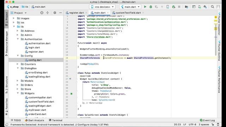Click lib breadcrumb in navigation bar
The height and width of the screenshot is (127, 226).
(25, 7)
